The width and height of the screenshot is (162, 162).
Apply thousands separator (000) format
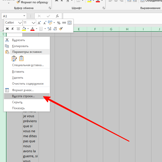pos(64,23)
